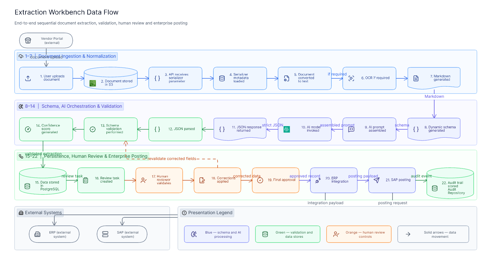Click the paper-plane icon in SAP posting node
The height and width of the screenshot is (259, 485).
tap(377, 180)
